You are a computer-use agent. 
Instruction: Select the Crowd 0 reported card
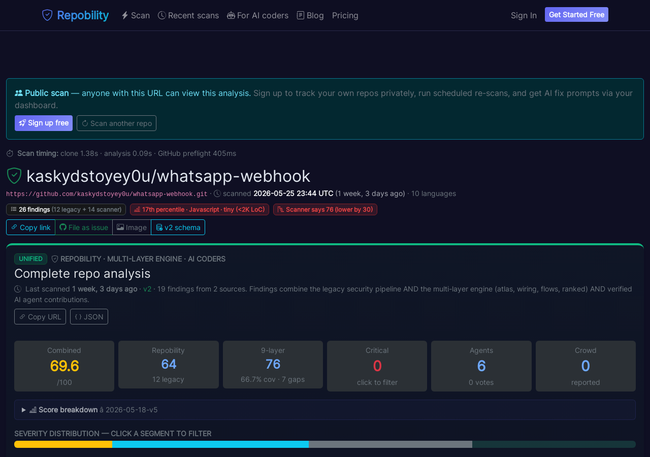[x=586, y=366]
